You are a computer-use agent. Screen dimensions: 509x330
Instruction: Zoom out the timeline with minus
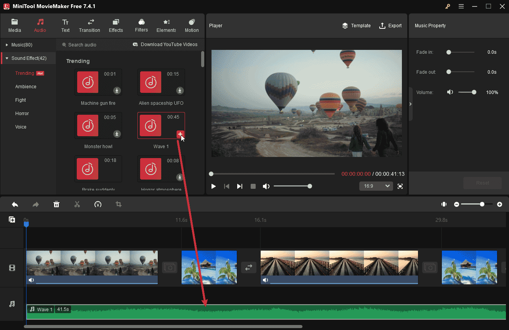pyautogui.click(x=456, y=205)
